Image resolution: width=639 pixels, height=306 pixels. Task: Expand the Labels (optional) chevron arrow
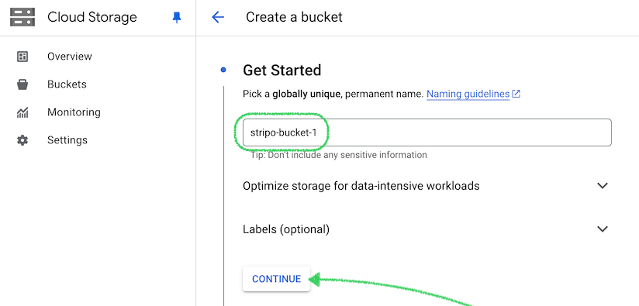pyautogui.click(x=603, y=229)
